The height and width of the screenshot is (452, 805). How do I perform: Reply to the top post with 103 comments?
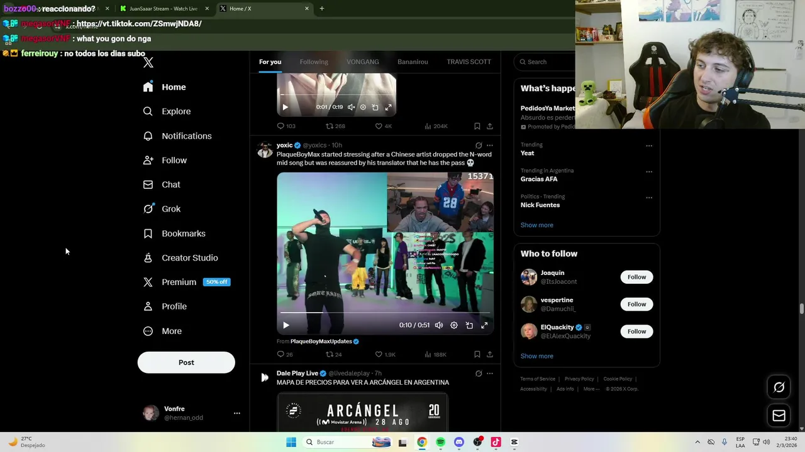(x=286, y=126)
